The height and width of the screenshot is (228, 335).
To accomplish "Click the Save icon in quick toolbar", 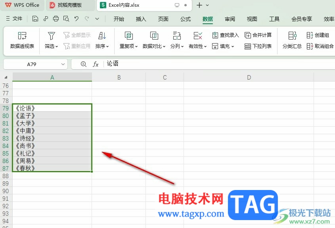I will click(x=35, y=19).
